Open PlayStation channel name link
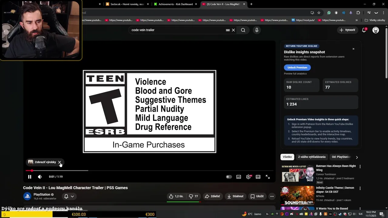 [x=42, y=195]
